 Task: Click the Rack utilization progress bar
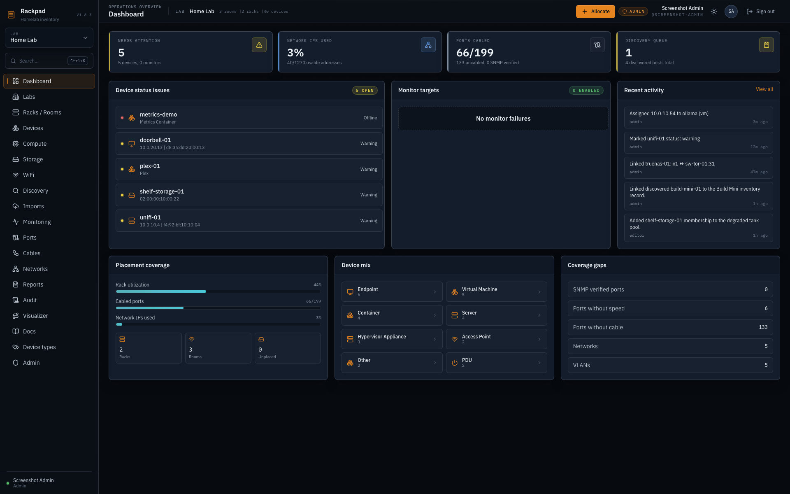pos(218,291)
